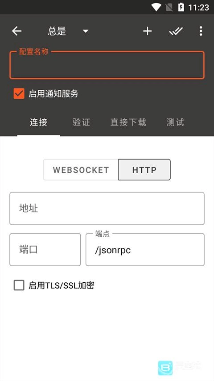Focus the 地址 address field
This screenshot has height=381, width=214.
[x=107, y=209]
